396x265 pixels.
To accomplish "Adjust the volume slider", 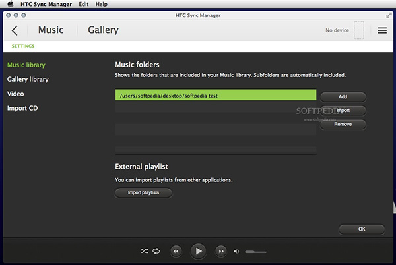I will (x=255, y=252).
